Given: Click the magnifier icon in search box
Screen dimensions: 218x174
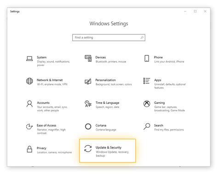Looking at the screenshot, I should [x=142, y=38].
